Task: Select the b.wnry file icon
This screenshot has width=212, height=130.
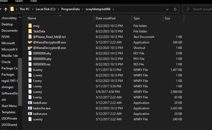Action: pos(30,70)
